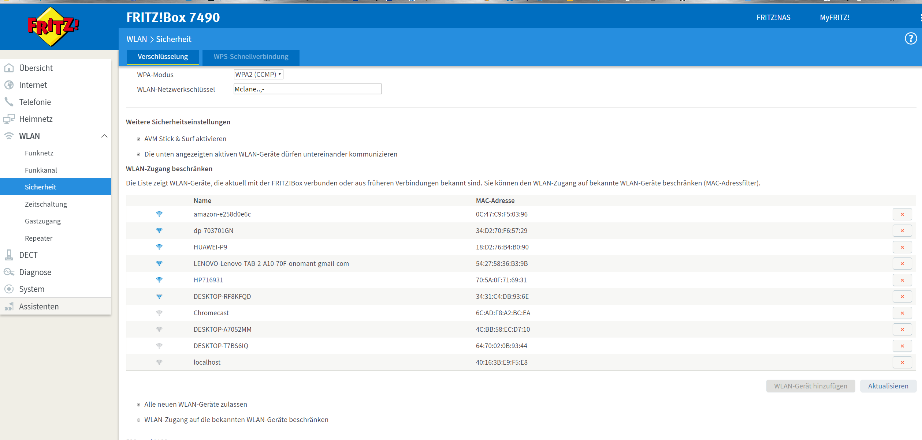Viewport: 922px width, 440px height.
Task: Click WLAN in the breadcrumb
Action: 137,39
